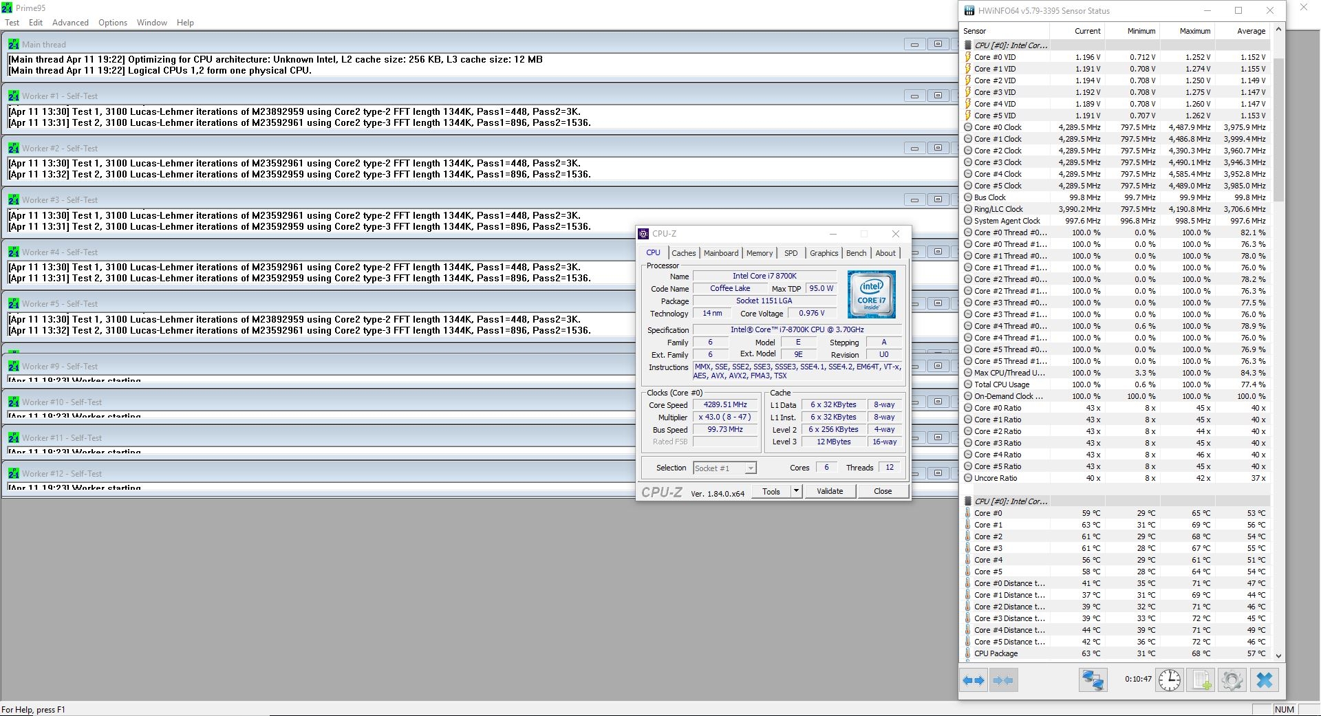
Task: Click Uncore Ratio sensor icon
Action: point(968,478)
